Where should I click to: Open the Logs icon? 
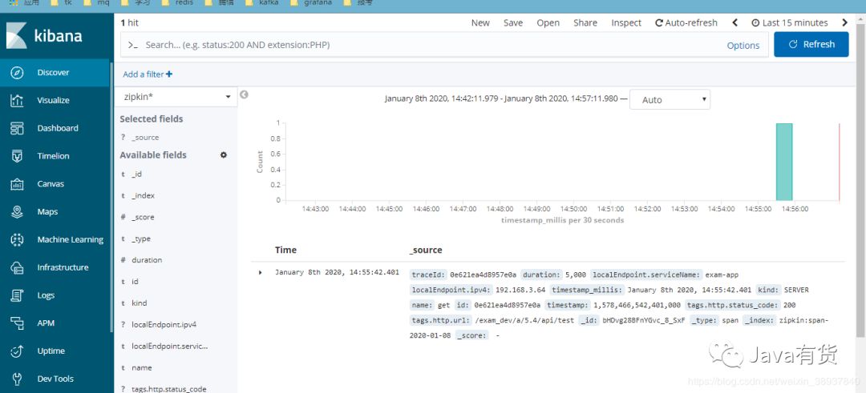click(17, 295)
